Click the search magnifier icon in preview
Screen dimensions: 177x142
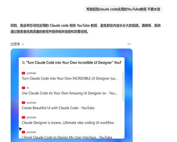click(x=23, y=63)
